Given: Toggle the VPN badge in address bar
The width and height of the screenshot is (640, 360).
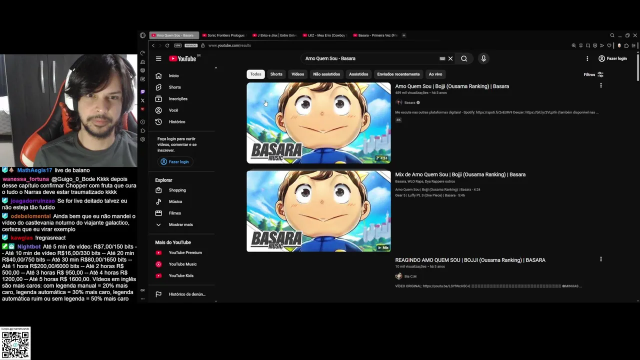Looking at the screenshot, I should click(x=177, y=45).
